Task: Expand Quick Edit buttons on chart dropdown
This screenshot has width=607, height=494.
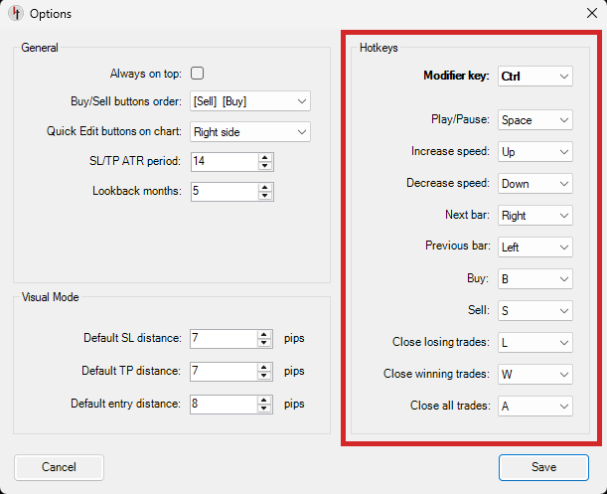Action: pyautogui.click(x=250, y=131)
